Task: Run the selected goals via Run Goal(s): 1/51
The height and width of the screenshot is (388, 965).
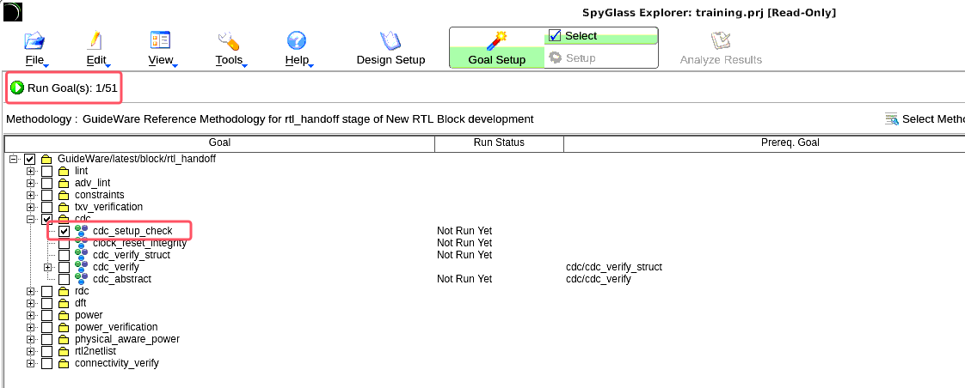Action: pos(64,88)
